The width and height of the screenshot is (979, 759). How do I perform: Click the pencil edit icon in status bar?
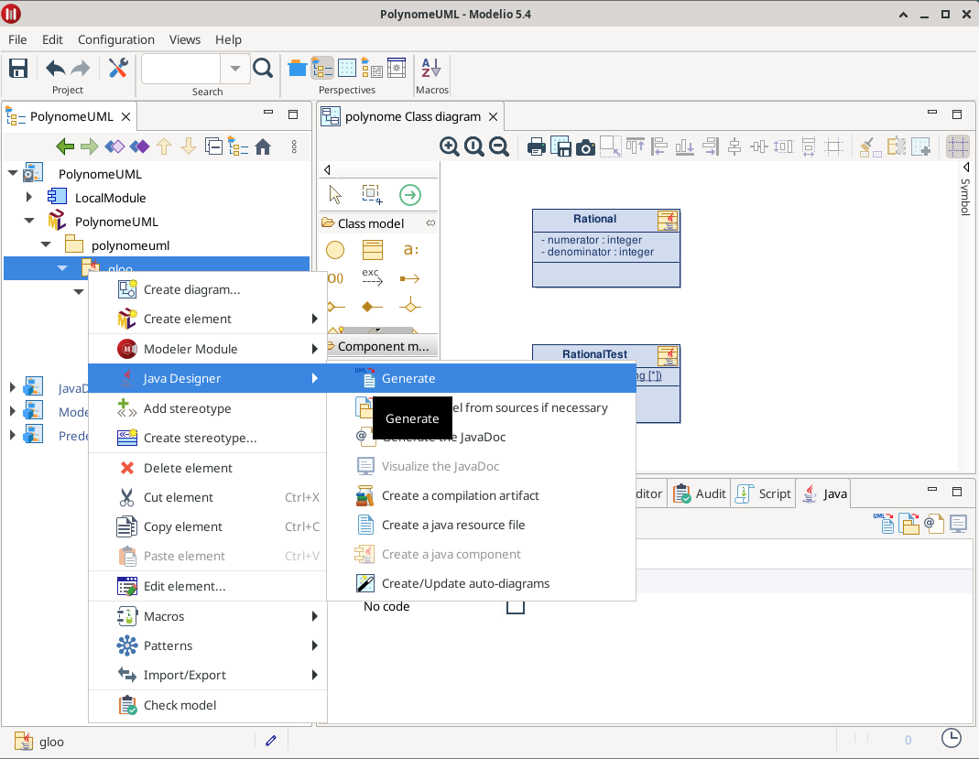271,741
